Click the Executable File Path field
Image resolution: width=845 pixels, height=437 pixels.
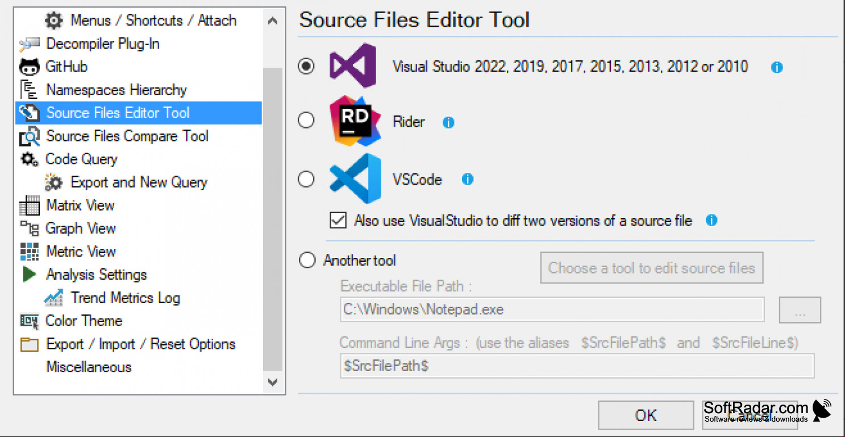pos(552,310)
